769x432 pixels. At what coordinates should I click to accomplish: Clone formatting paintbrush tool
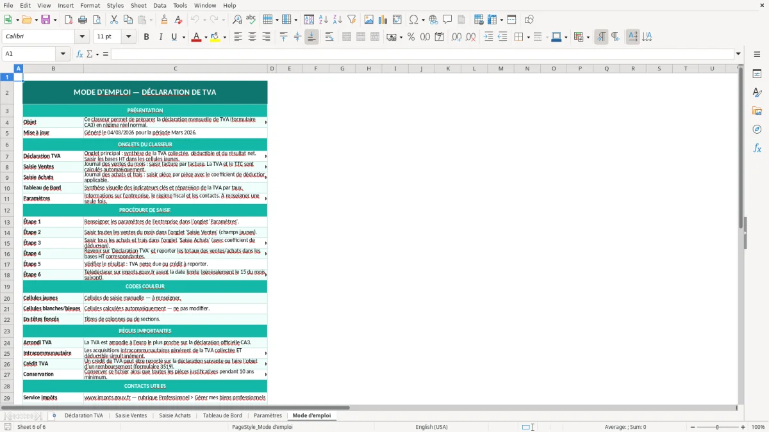164,20
